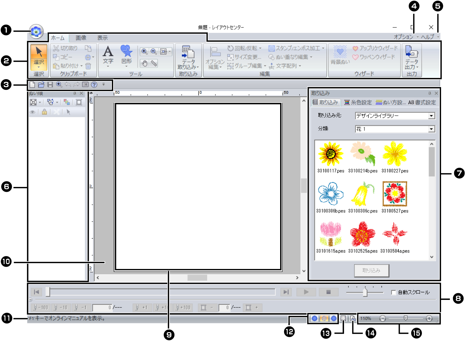Click the 背景ぬい background stitch icon
The image size is (466, 341).
click(x=340, y=55)
